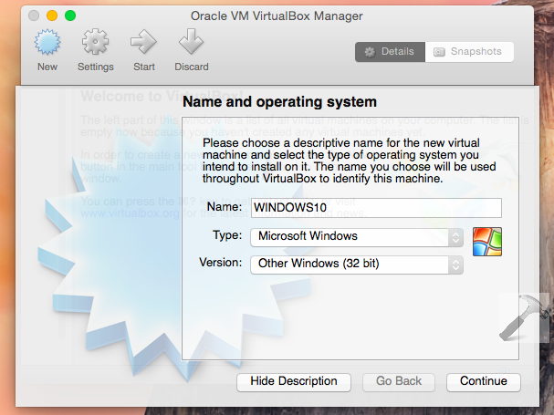Switch to the Snapshots view
Image resolution: width=554 pixels, height=415 pixels.
(x=469, y=52)
